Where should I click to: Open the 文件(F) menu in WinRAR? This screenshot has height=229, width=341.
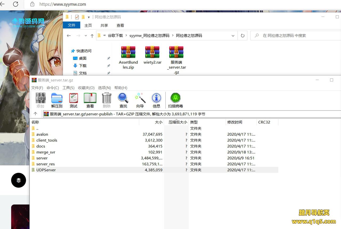(37, 88)
